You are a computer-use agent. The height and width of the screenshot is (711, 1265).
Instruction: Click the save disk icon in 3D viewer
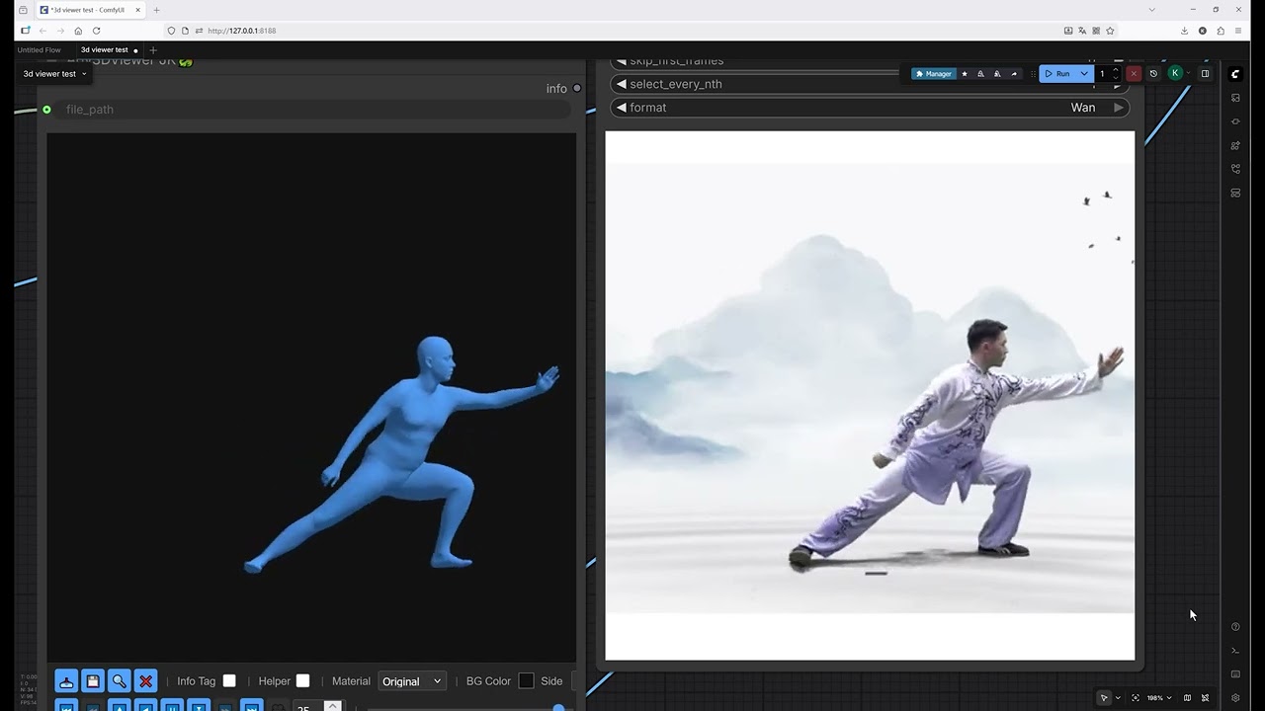pyautogui.click(x=93, y=681)
